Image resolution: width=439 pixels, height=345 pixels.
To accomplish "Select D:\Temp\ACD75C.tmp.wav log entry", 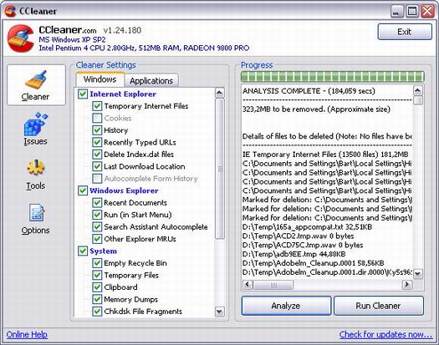I will [303, 245].
